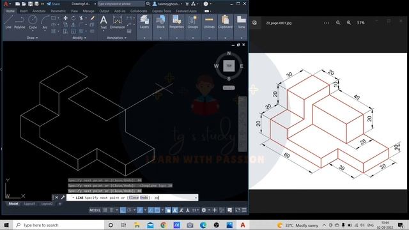Toggle drawing grid display
409x230 pixels.
pos(105,210)
